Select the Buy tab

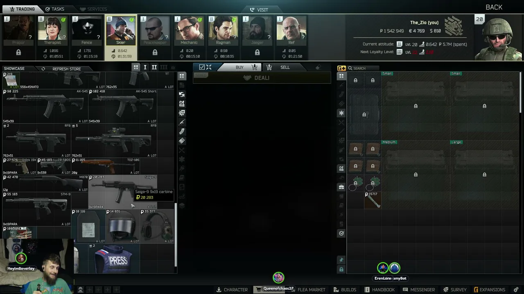coord(239,67)
